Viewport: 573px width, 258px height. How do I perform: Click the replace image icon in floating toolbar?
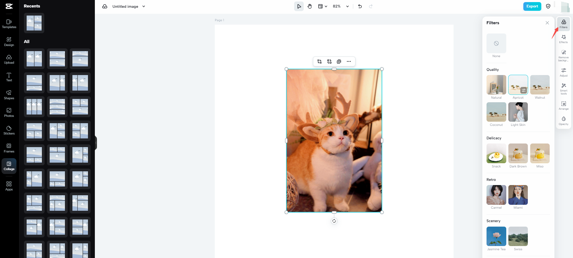pyautogui.click(x=329, y=62)
